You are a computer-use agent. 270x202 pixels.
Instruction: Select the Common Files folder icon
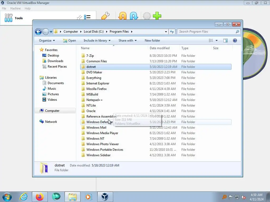83,61
